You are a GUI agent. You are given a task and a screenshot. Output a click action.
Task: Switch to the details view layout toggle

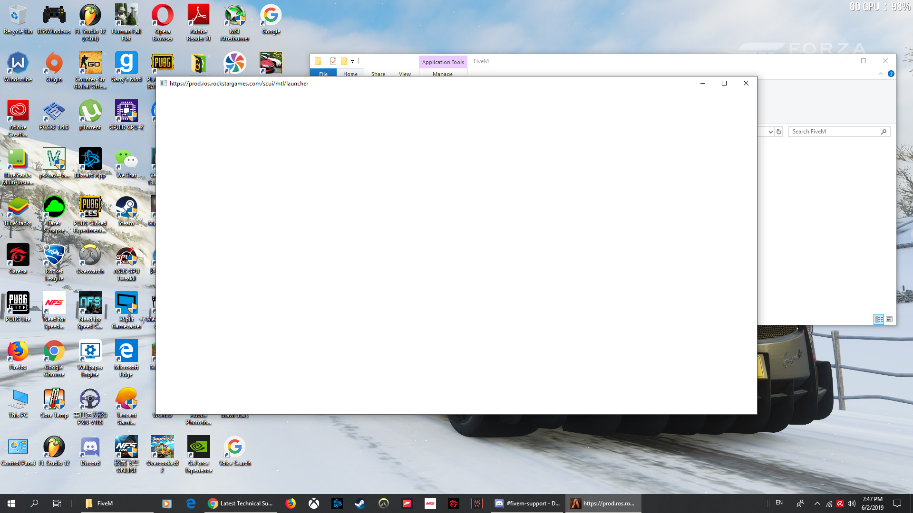[x=879, y=319]
